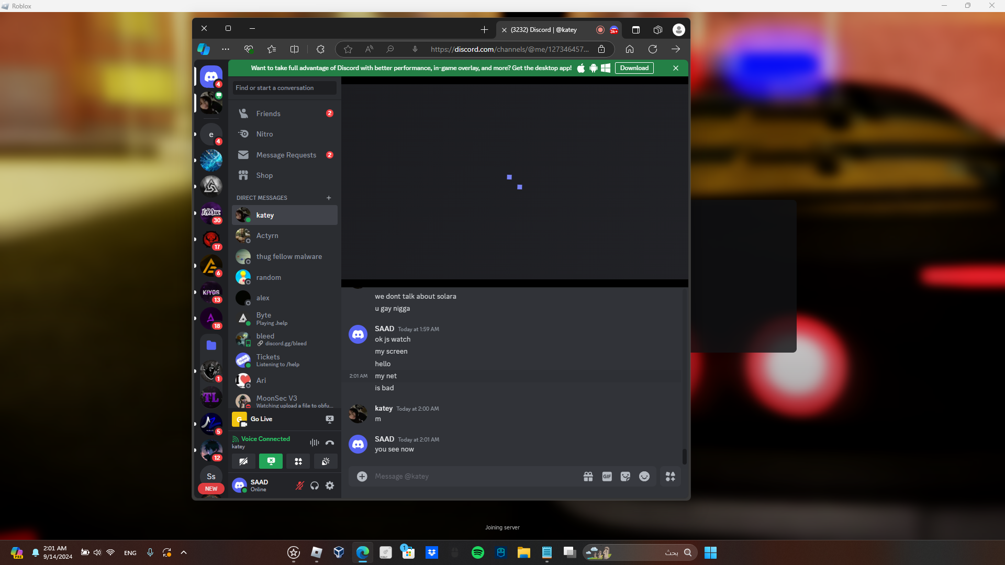The width and height of the screenshot is (1005, 565).
Task: Open the GIF picker
Action: pyautogui.click(x=607, y=477)
